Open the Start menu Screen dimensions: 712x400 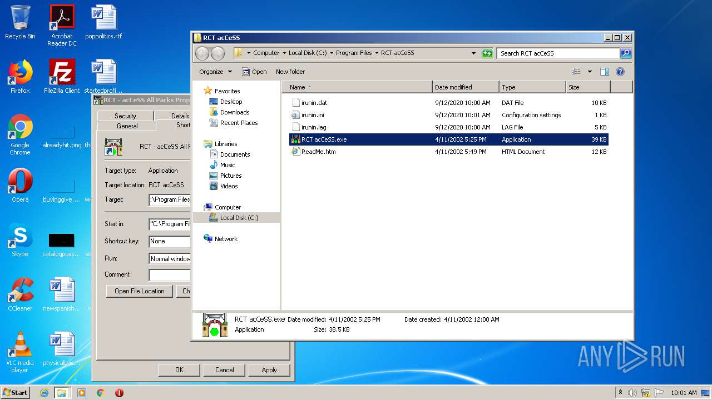click(x=16, y=393)
